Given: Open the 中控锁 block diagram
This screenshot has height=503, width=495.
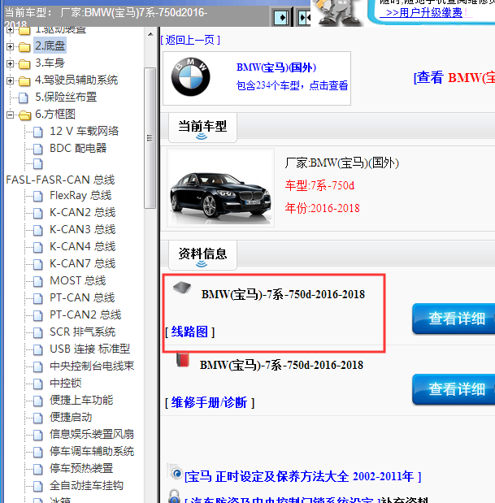Looking at the screenshot, I should coord(66,383).
